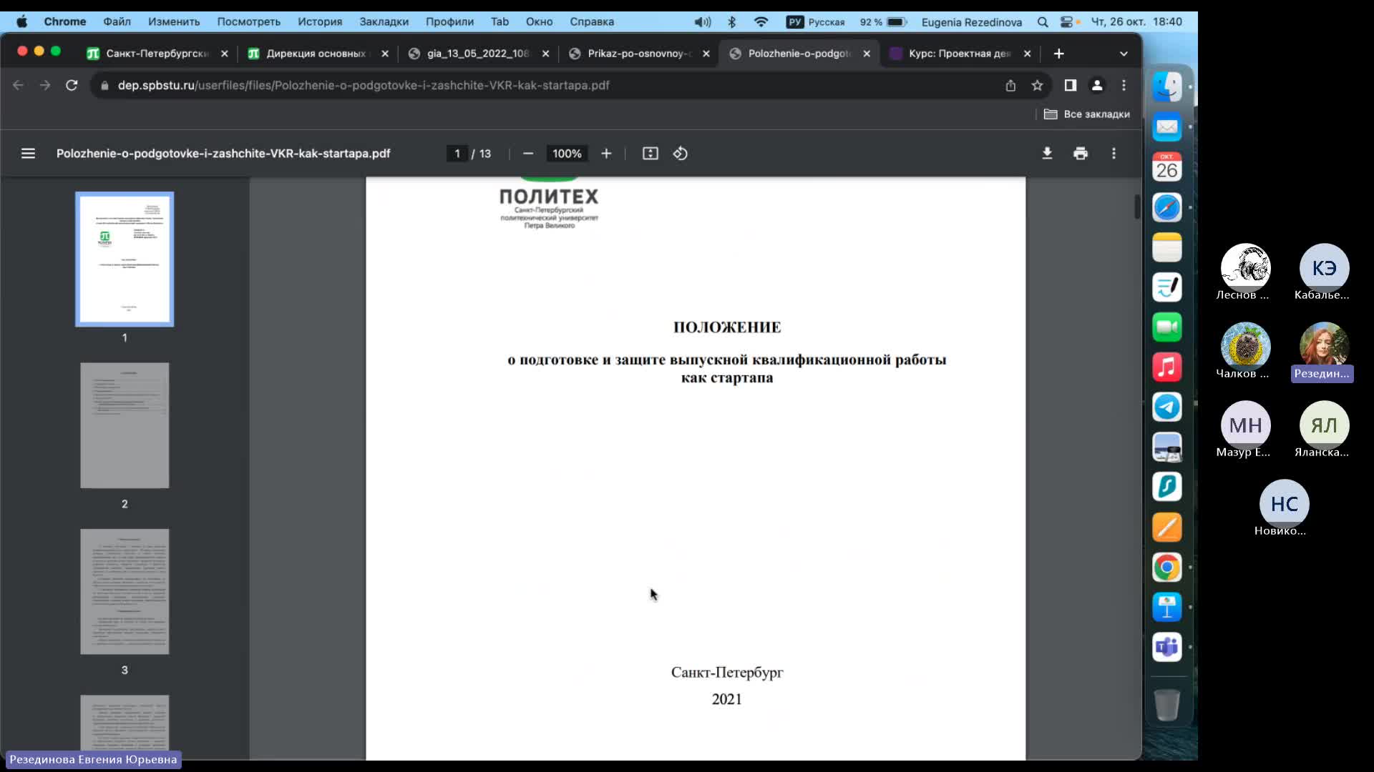Open Wi-Fi status menu
The height and width of the screenshot is (772, 1374).
pyautogui.click(x=761, y=22)
